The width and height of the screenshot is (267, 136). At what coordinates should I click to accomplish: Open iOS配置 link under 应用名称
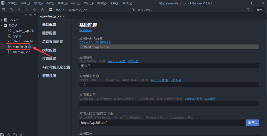(133, 61)
